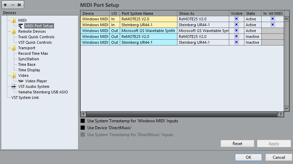Click the In 'All MIDI' column header
This screenshot has height=164, width=293.
273,13
